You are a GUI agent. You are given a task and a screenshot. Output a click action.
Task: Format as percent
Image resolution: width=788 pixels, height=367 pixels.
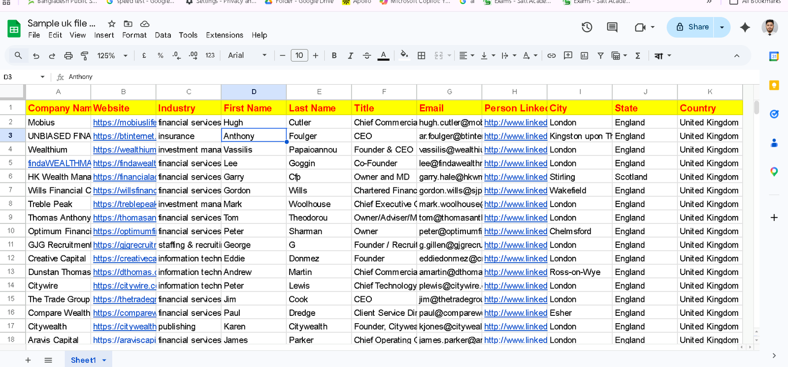[161, 56]
